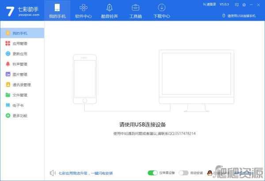Open 更新应用 update apps in sidebar
The width and height of the screenshot is (265, 181).
(19, 54)
